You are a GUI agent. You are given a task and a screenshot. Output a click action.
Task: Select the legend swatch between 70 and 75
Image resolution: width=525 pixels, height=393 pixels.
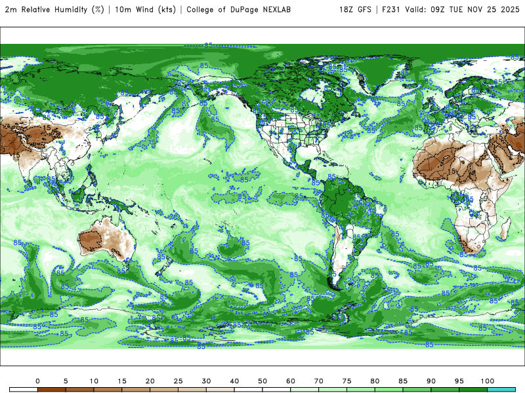[333, 390]
